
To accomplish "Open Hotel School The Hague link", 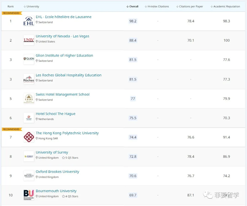I will click(56, 114).
